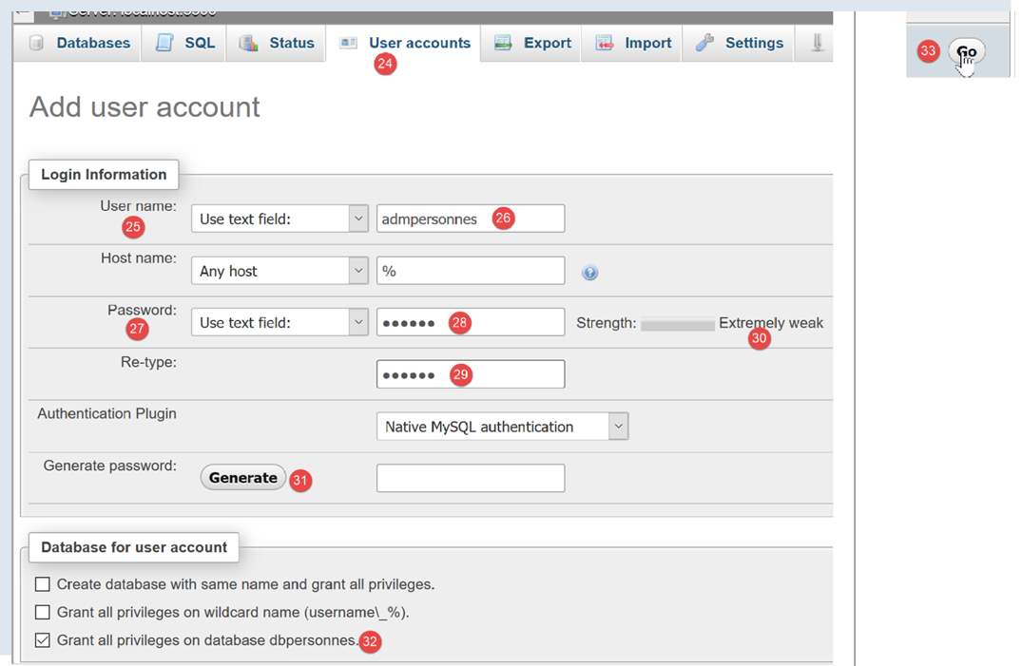Open the Host name help icon
The width and height of the screenshot is (1022, 666).
[x=589, y=273]
